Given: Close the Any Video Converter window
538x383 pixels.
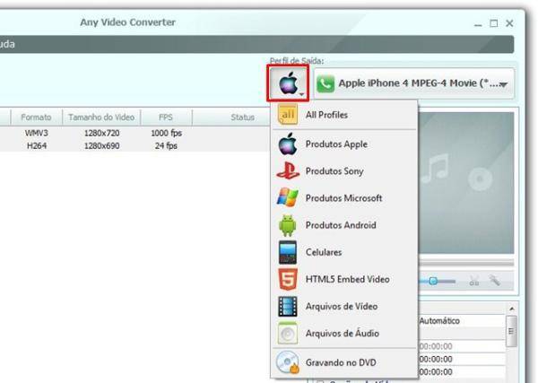Looking at the screenshot, I should [x=509, y=23].
